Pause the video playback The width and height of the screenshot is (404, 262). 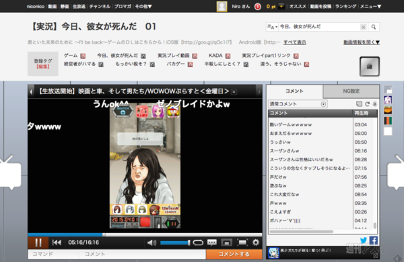click(38, 243)
